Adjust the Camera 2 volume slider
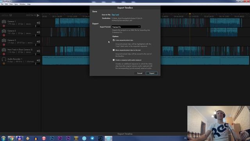The image size is (250, 141). click(36, 35)
